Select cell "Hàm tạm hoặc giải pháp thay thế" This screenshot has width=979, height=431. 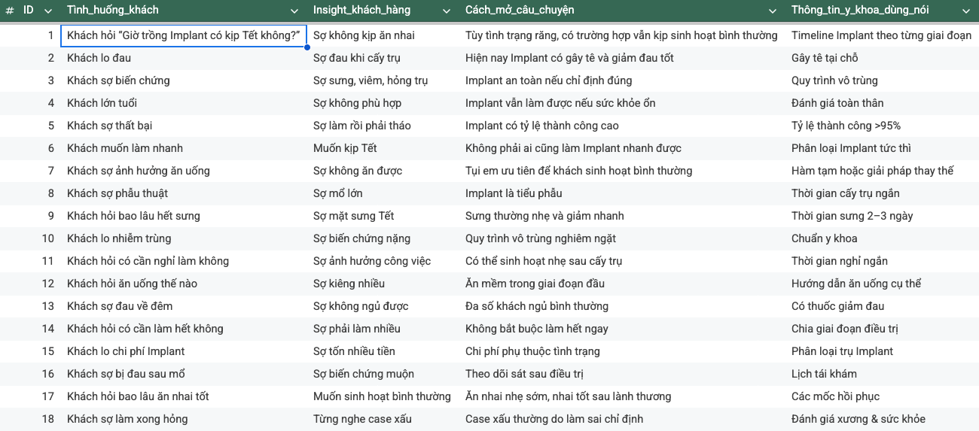tap(882, 171)
